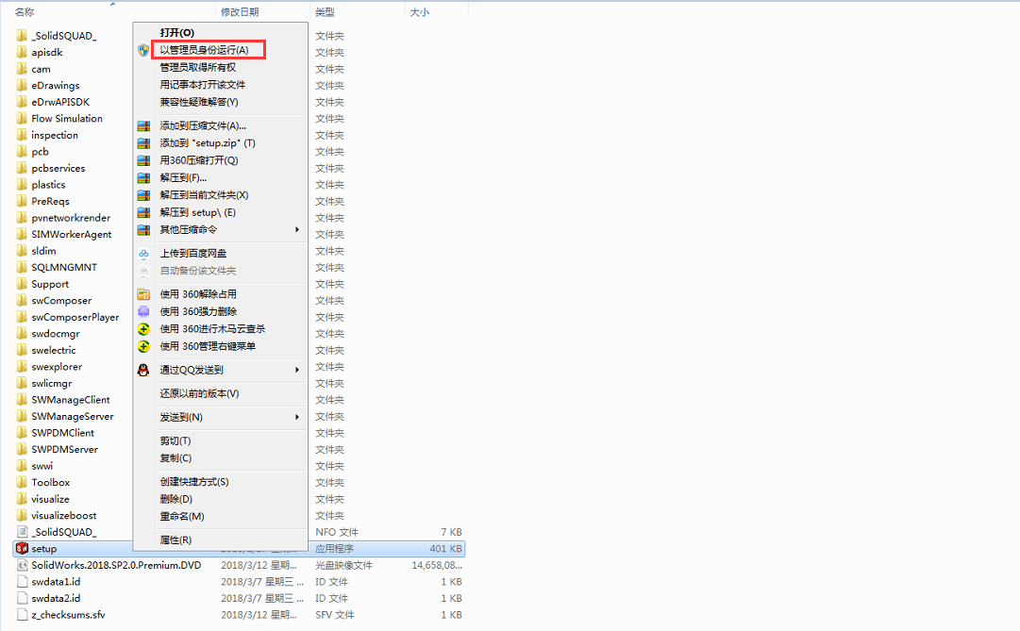Select the swlicmgr folder name

[x=51, y=383]
